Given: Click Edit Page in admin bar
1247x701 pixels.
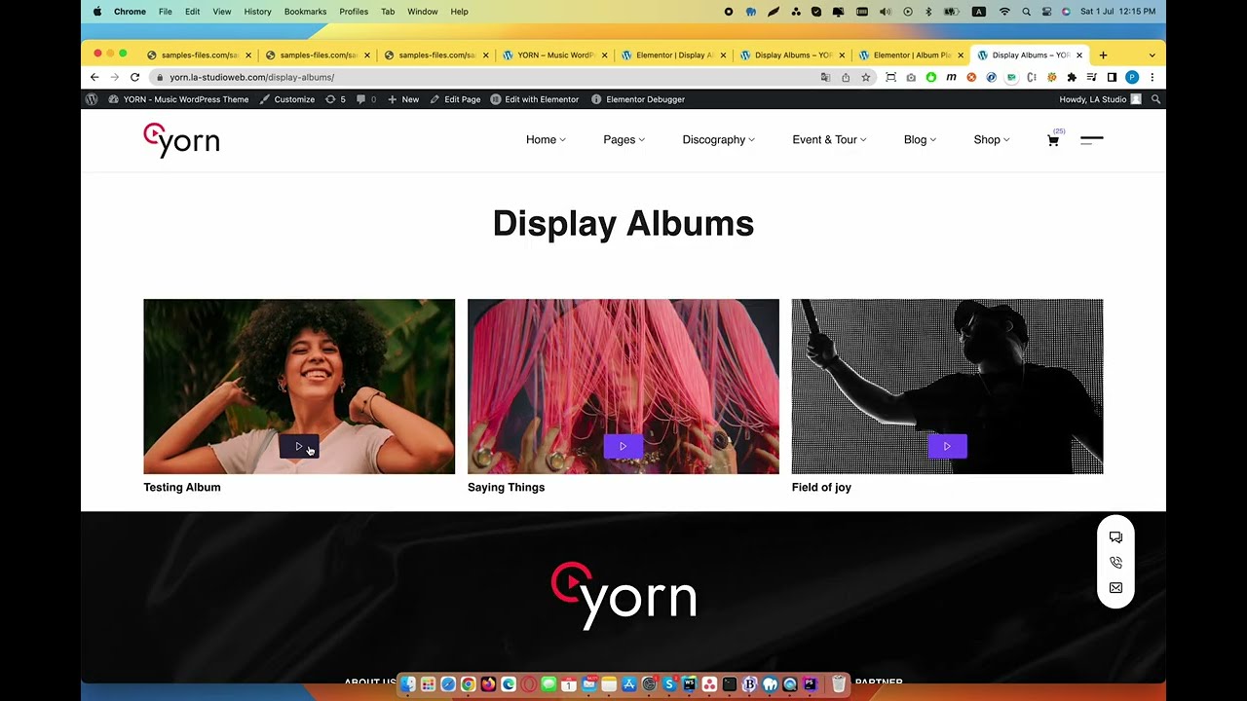Looking at the screenshot, I should [x=455, y=99].
